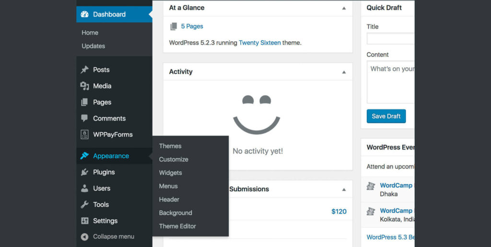Open the WPPayForms menu

[x=114, y=135]
